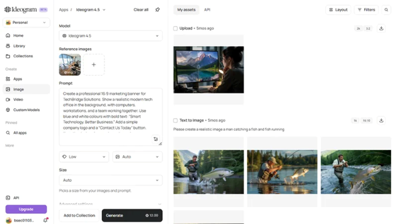
Task: Click the fishing prompt text
Action: point(229,129)
